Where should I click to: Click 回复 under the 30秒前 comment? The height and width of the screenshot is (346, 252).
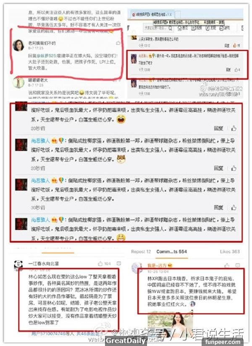pos(218,208)
